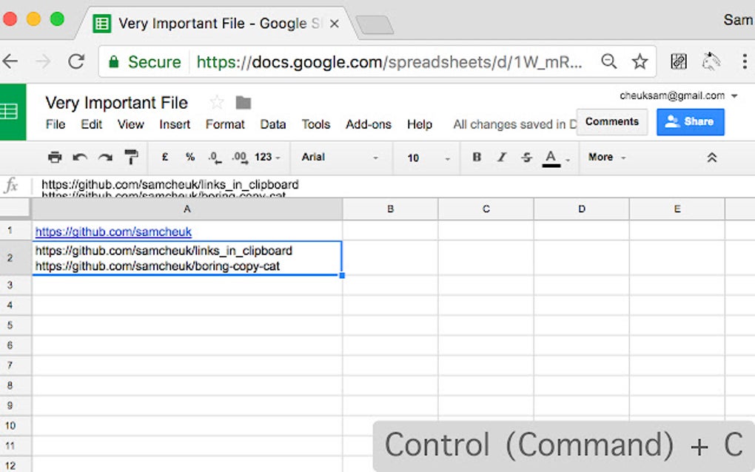Select column B header
Screen dimensions: 755x472
point(391,209)
